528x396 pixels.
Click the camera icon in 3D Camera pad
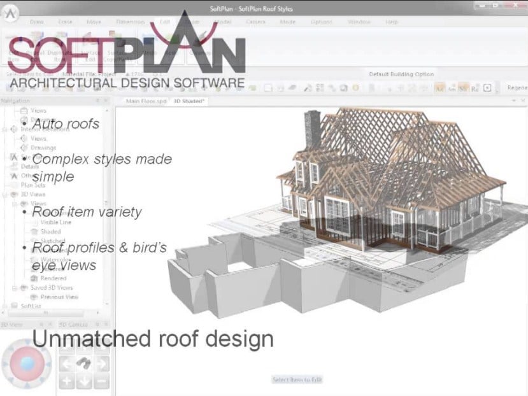pyautogui.click(x=84, y=364)
